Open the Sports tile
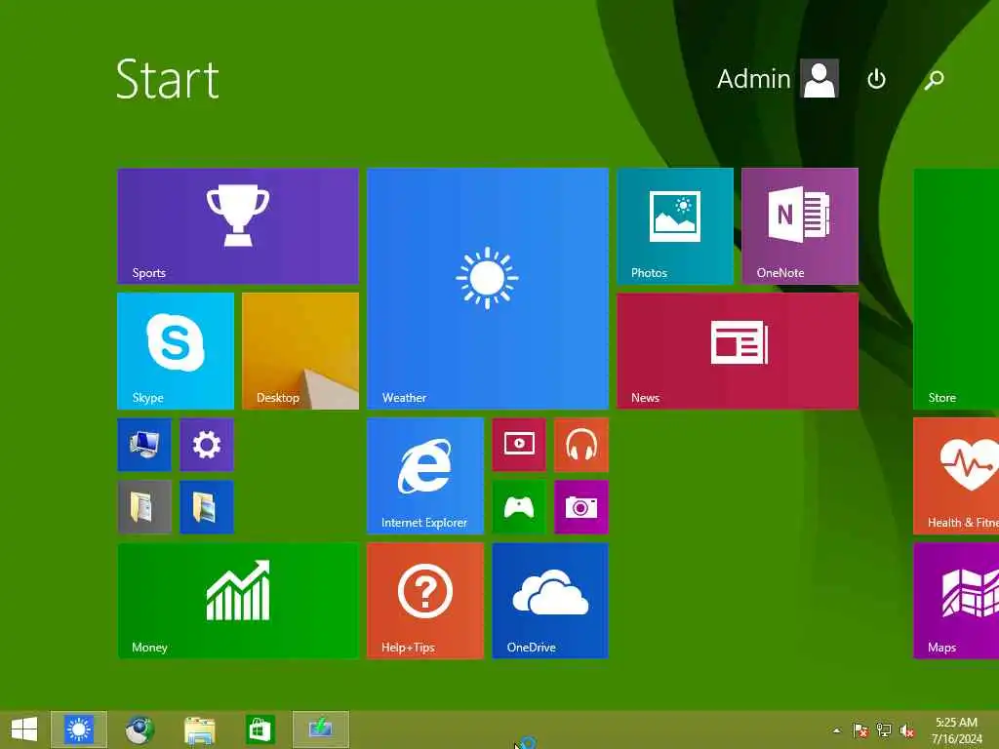 click(x=238, y=226)
